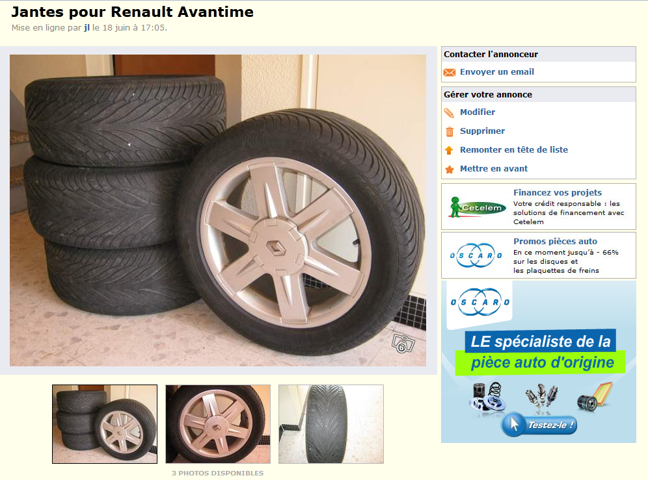
Task: Click the trash can icon beside Supprimer
Action: (x=449, y=132)
